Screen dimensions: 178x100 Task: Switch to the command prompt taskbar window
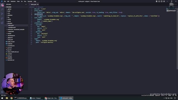point(21,98)
